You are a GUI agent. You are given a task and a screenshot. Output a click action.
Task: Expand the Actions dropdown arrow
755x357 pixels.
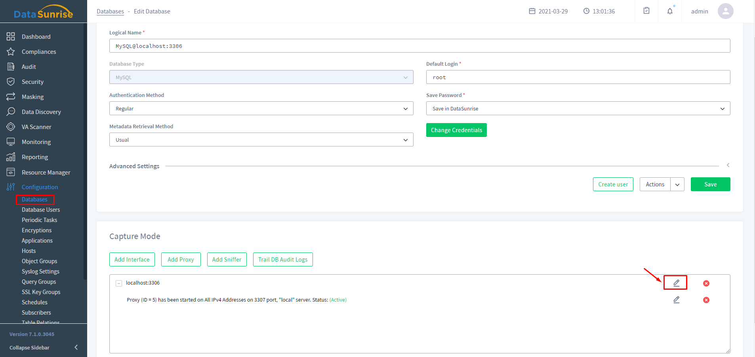pyautogui.click(x=677, y=184)
